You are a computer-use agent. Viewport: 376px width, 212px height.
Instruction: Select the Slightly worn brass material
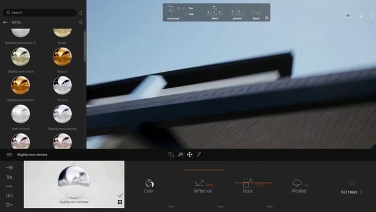21,57
